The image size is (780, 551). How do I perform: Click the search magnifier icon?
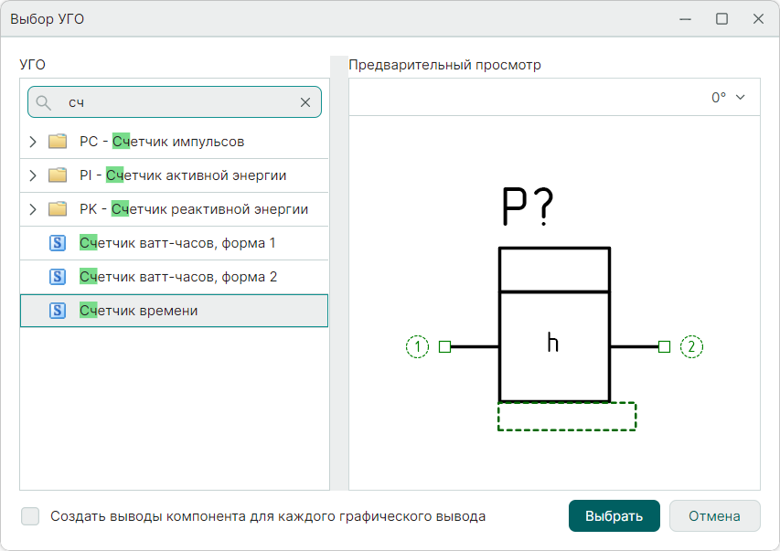point(44,102)
